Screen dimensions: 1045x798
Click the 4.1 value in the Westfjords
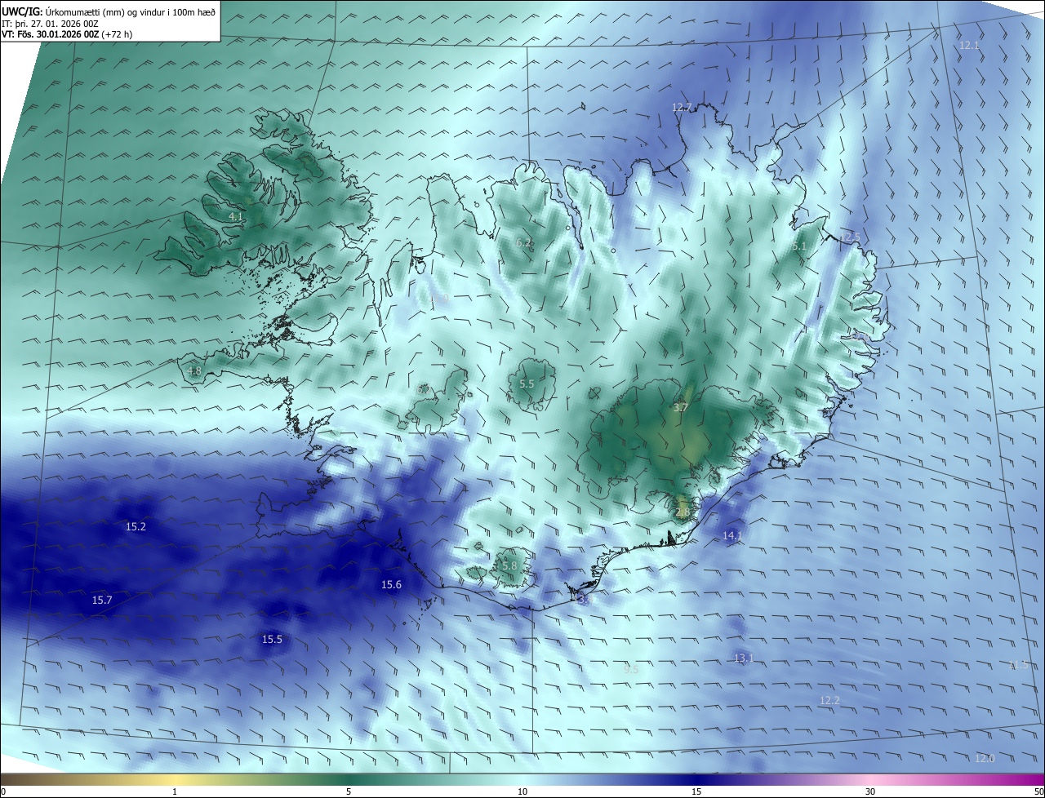click(x=235, y=216)
